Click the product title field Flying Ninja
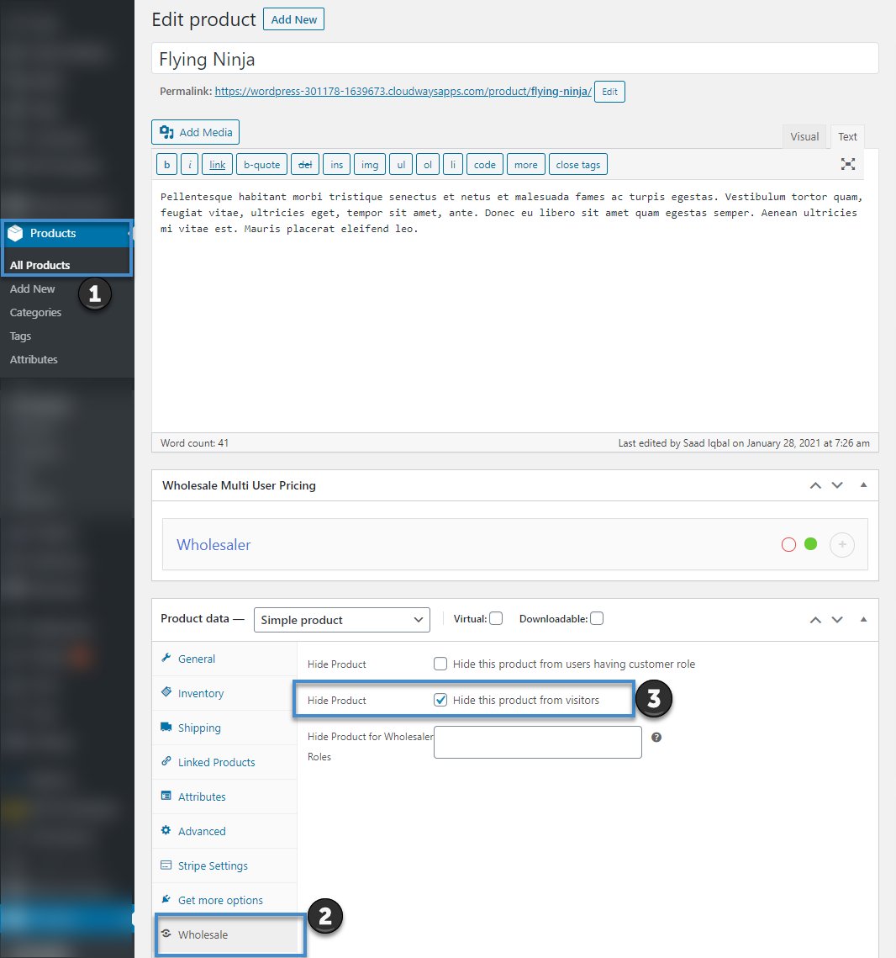Image resolution: width=896 pixels, height=958 pixels. (x=515, y=59)
